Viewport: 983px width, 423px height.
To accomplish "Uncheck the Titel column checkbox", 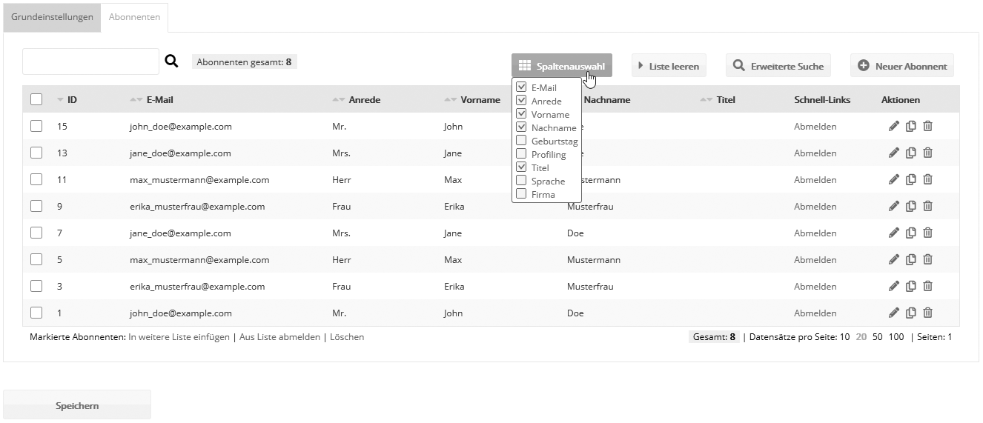I will point(521,167).
